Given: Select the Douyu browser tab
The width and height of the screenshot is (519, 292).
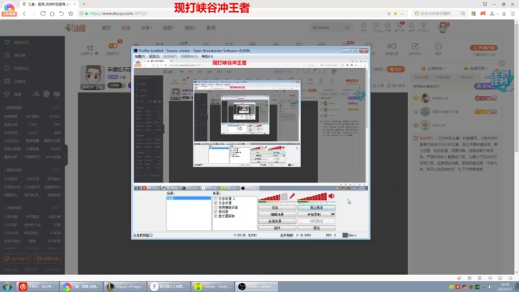Looking at the screenshot, I should (49, 4).
